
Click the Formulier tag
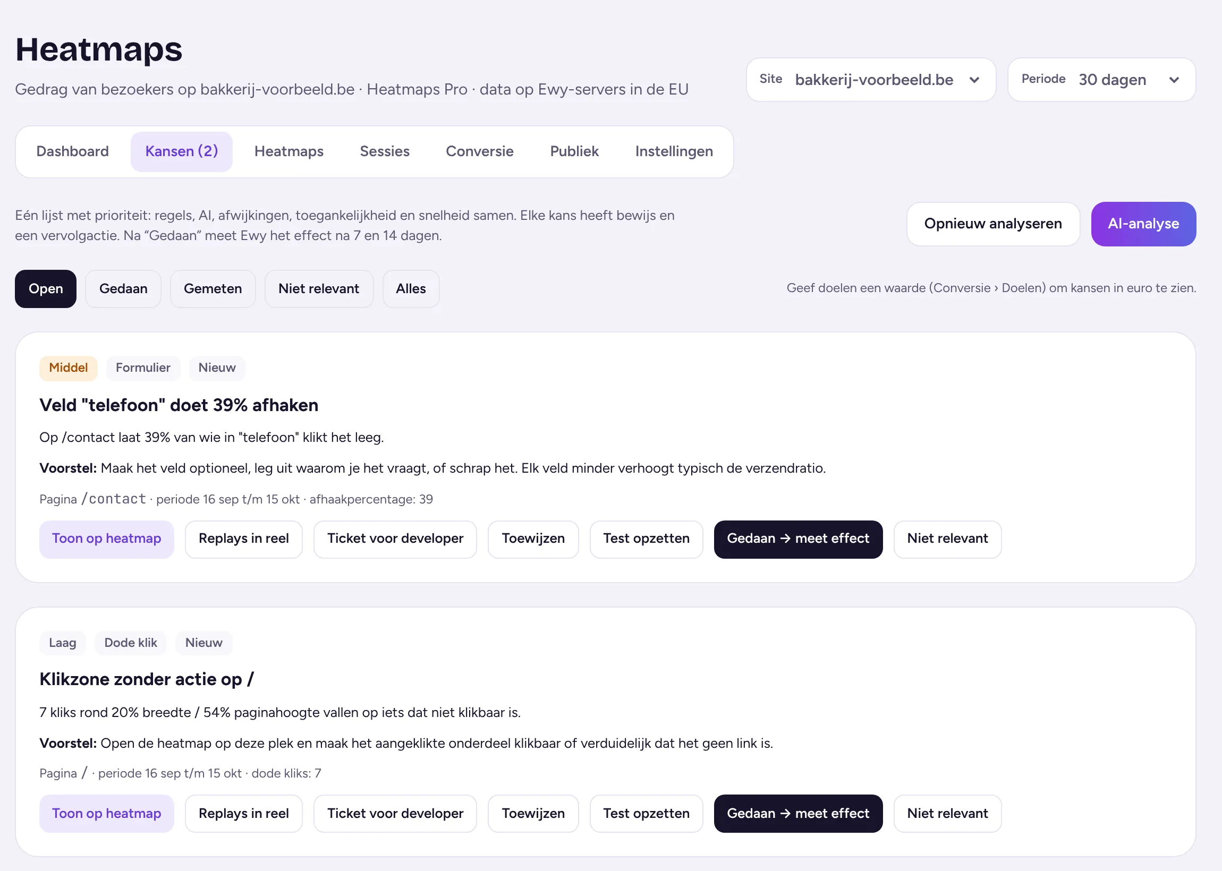(x=143, y=368)
